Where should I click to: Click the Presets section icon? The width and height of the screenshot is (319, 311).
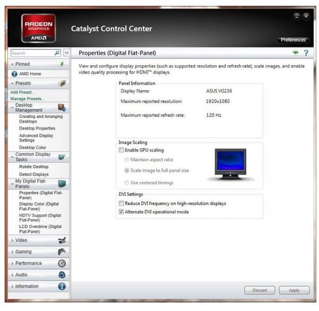[x=62, y=83]
